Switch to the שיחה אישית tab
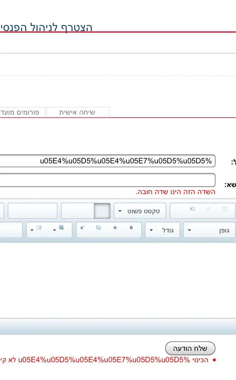Viewport: 236px width, 380px height. pyautogui.click(x=77, y=112)
